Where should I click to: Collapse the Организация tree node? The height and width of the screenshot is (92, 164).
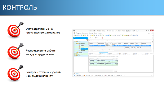click(x=76, y=43)
